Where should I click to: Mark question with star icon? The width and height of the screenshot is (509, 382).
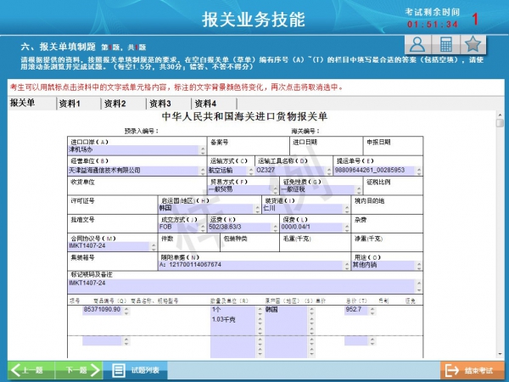click(474, 45)
